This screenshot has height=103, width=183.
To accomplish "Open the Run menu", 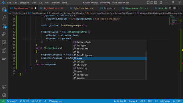I will pyautogui.click(x=46, y=3).
